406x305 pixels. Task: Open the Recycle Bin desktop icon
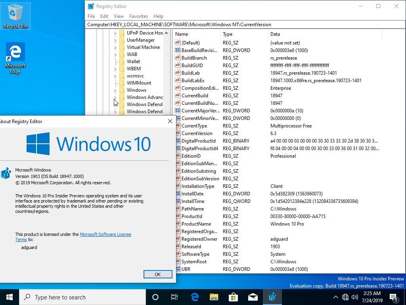[x=15, y=15]
